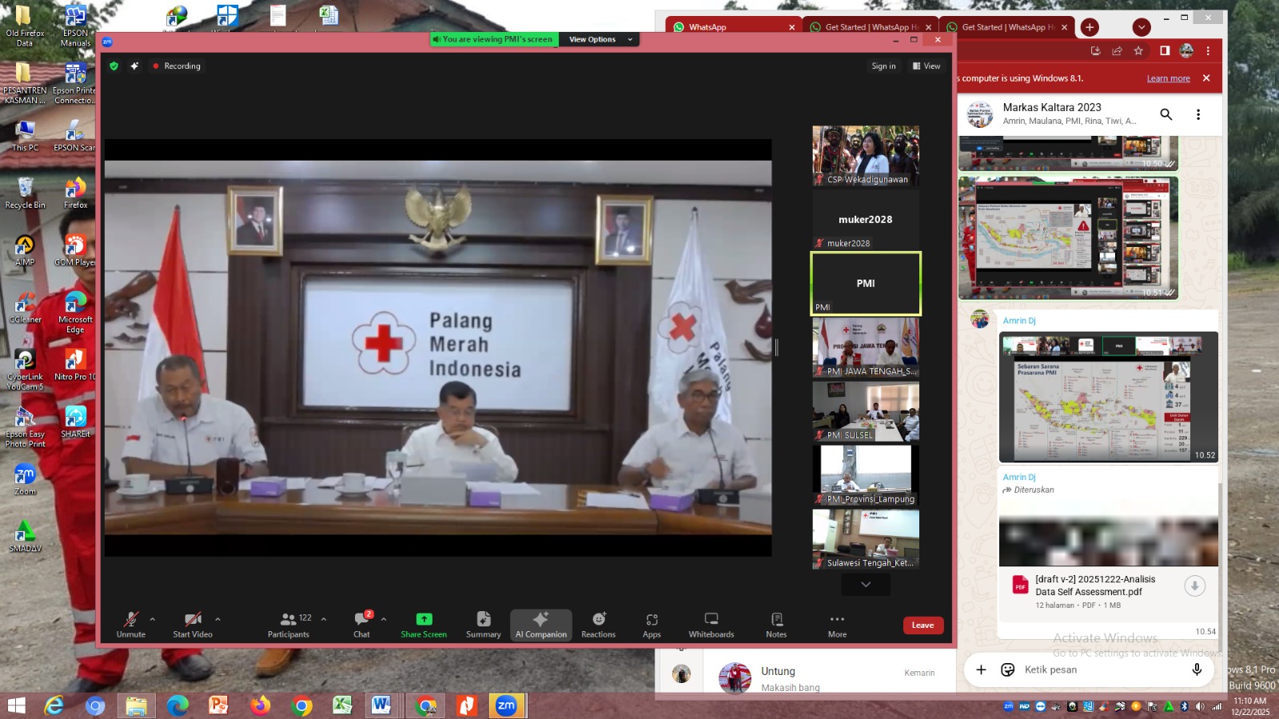
Task: Start Video in the meeting
Action: click(193, 624)
